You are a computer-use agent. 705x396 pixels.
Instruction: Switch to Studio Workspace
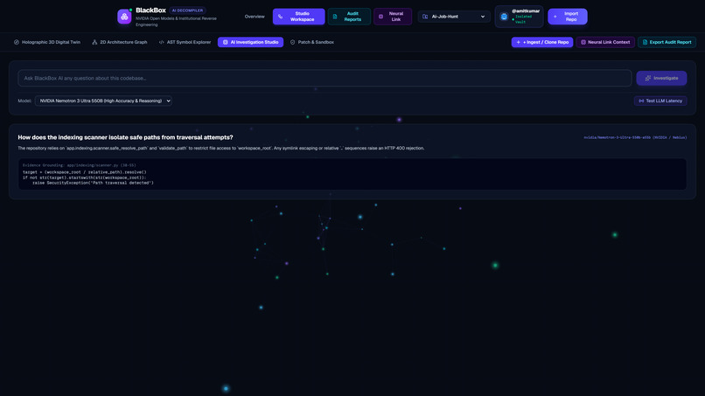298,17
